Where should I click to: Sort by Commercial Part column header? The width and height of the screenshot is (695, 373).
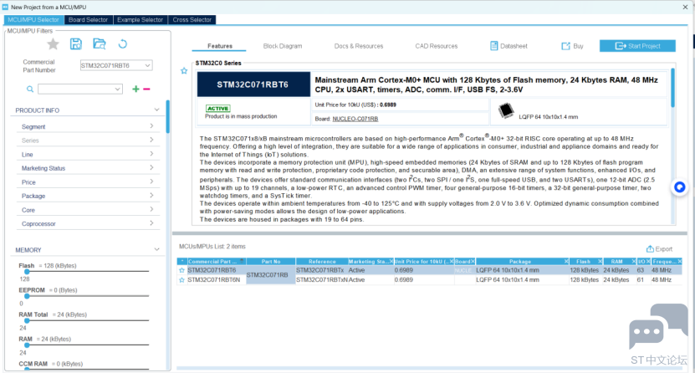(216, 262)
